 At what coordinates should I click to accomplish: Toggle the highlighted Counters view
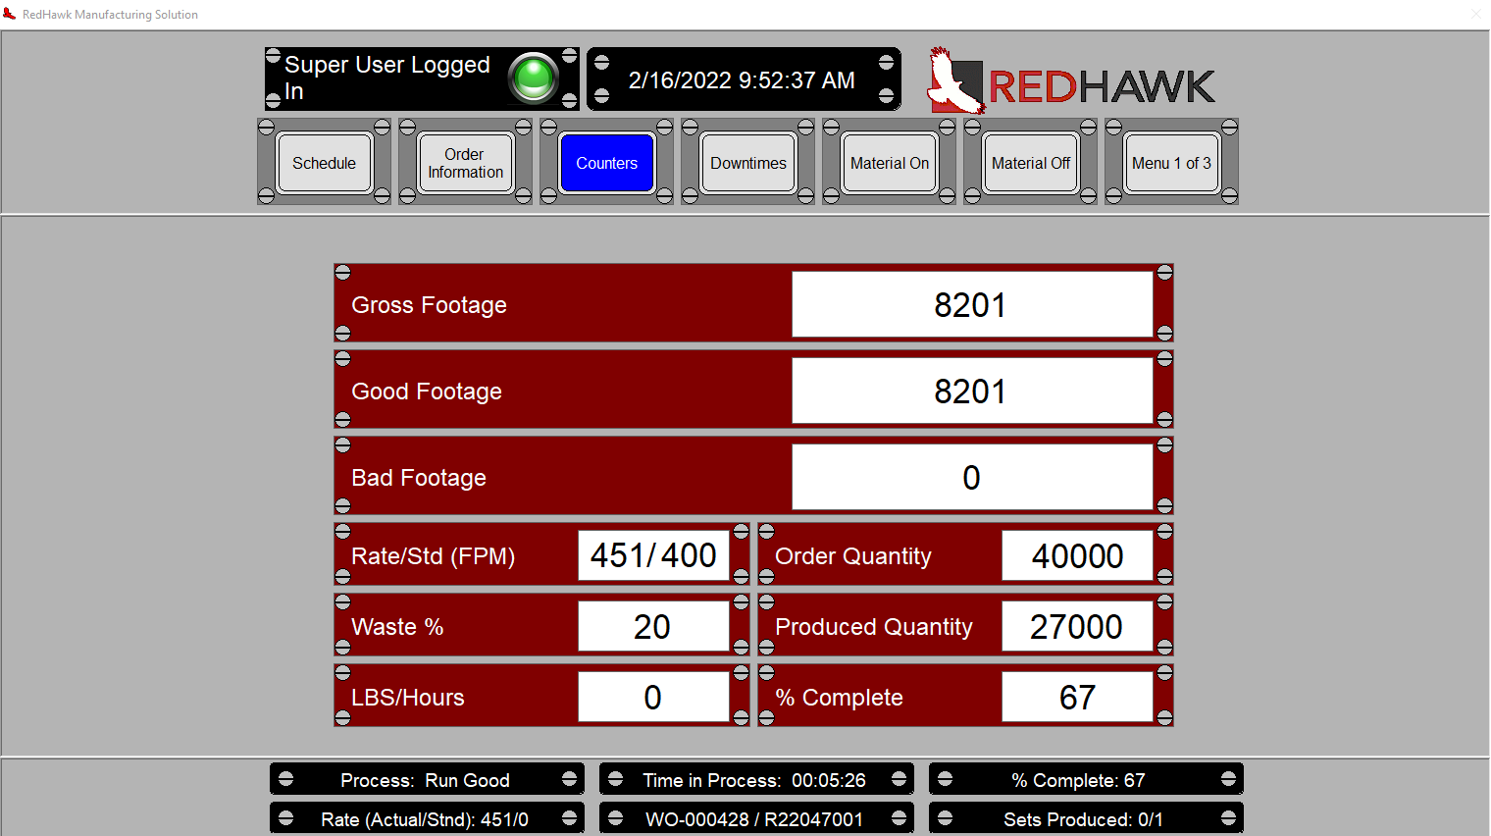click(x=606, y=163)
